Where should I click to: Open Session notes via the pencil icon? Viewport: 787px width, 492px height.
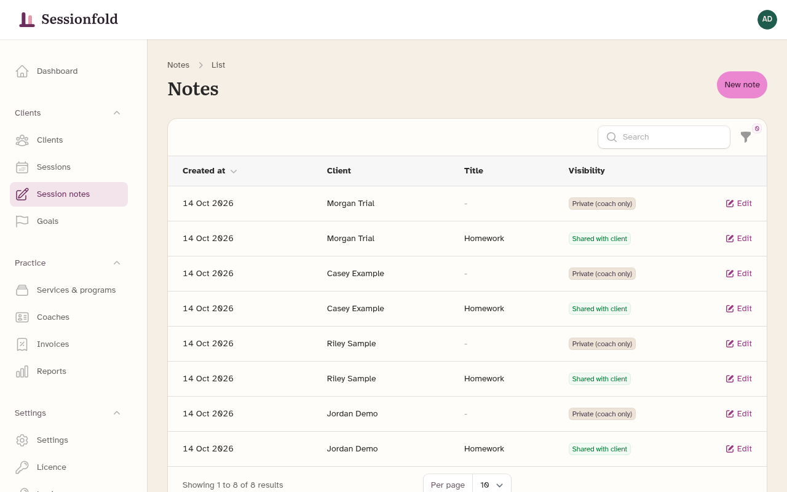click(22, 194)
